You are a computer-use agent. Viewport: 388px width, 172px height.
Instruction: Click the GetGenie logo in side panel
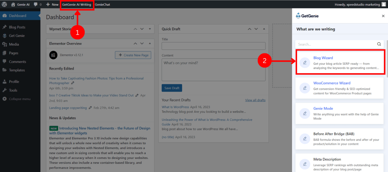307,16
